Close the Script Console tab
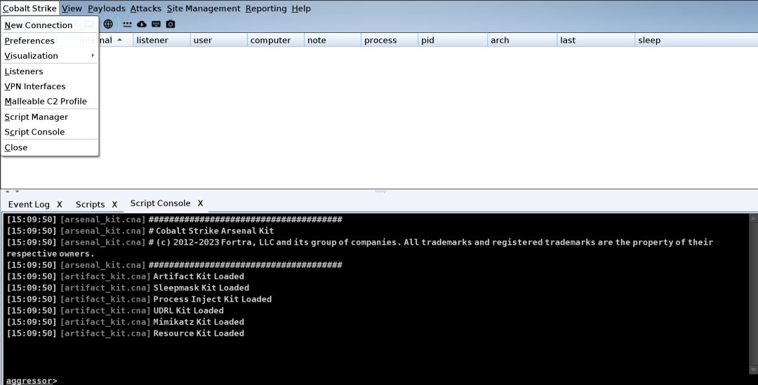 point(200,203)
